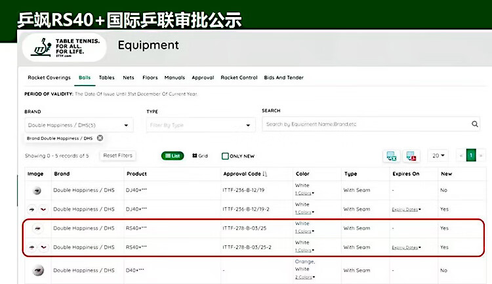The height and width of the screenshot is (284, 492).
Task: Click the Reset Filters button
Action: [x=117, y=155]
